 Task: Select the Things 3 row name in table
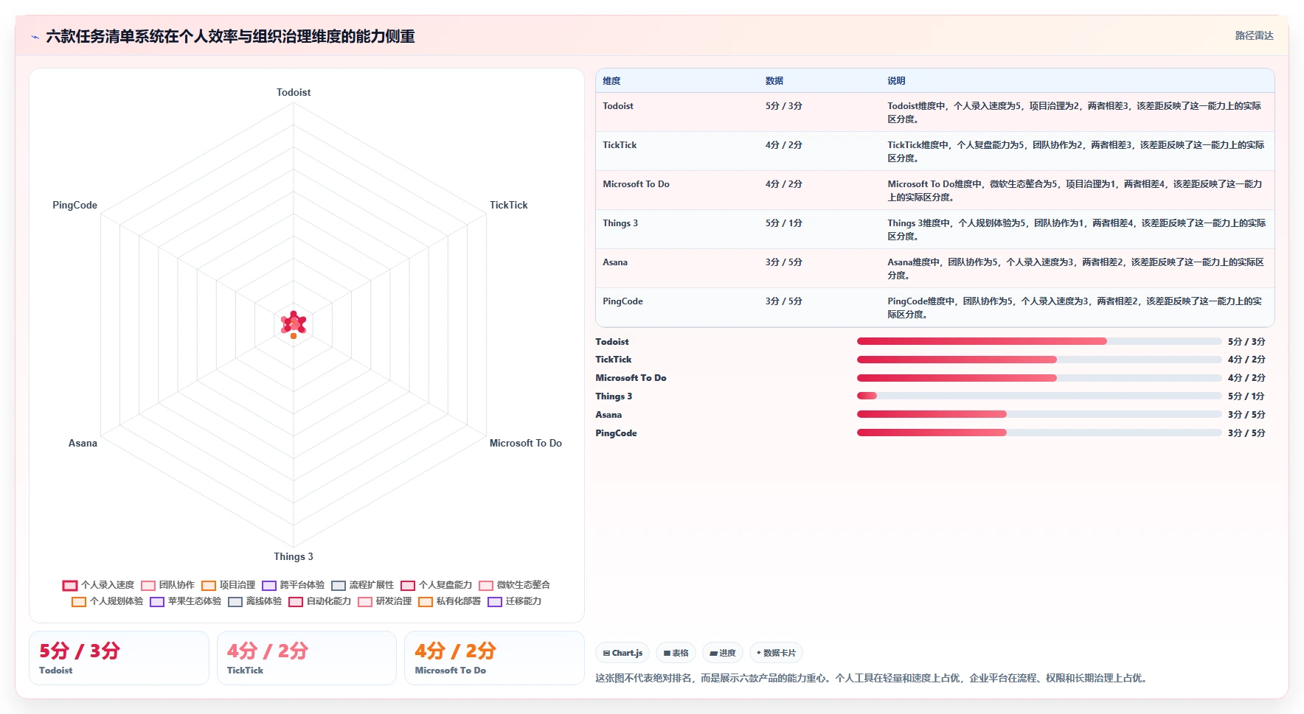pos(620,223)
